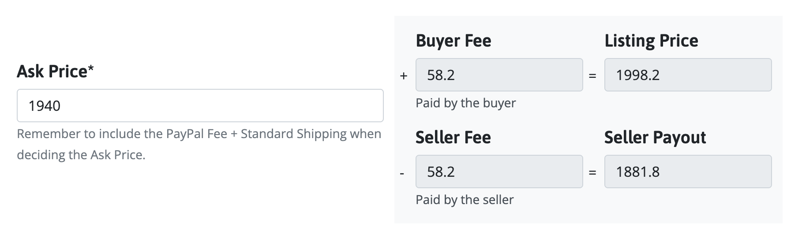Click the required asterisk beside Ask Price
This screenshot has width=787, height=241.
point(91,69)
